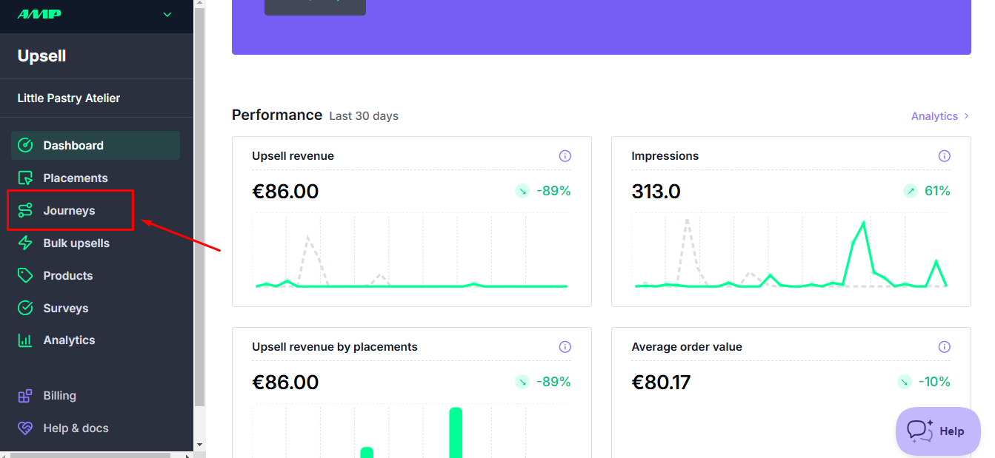
Task: Expand the AMP app switcher chevron
Action: coord(167,15)
